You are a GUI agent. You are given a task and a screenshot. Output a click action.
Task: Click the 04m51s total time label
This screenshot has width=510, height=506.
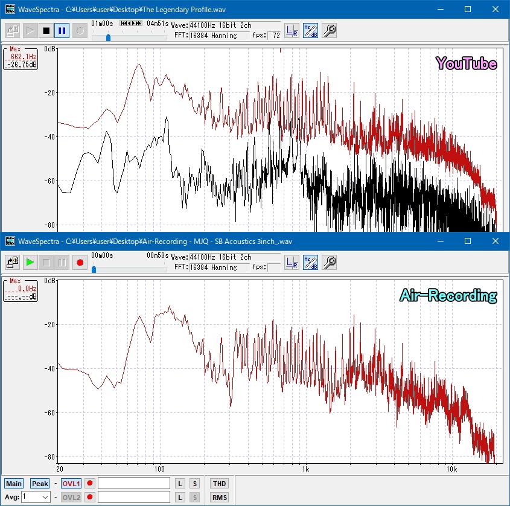point(158,24)
